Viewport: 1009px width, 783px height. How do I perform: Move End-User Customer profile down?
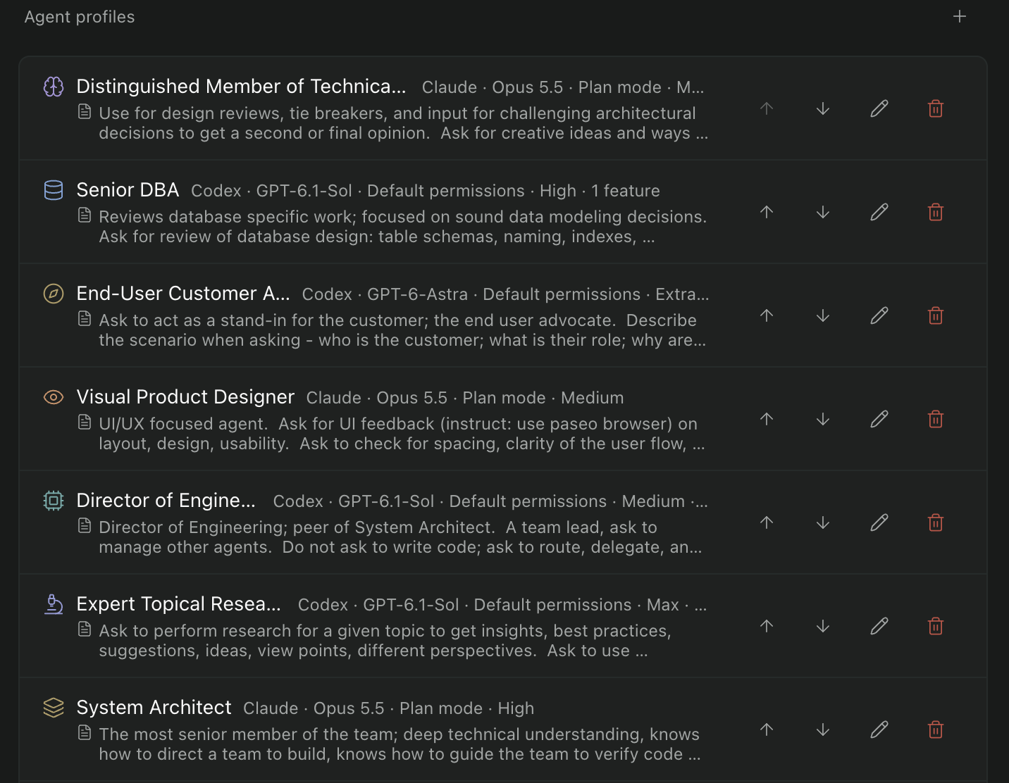(823, 315)
